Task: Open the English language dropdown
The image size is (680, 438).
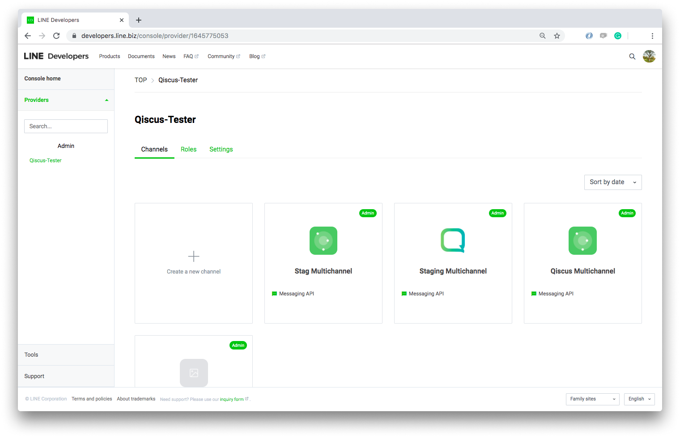Action: (639, 399)
